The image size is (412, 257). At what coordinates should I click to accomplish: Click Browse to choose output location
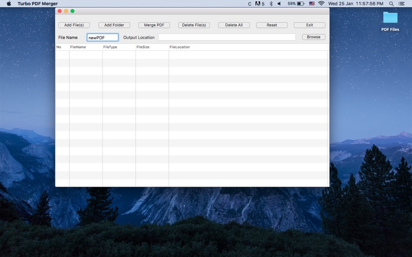314,37
